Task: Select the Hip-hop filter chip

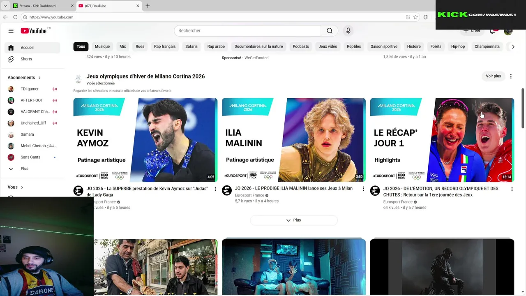Action: pos(458,46)
